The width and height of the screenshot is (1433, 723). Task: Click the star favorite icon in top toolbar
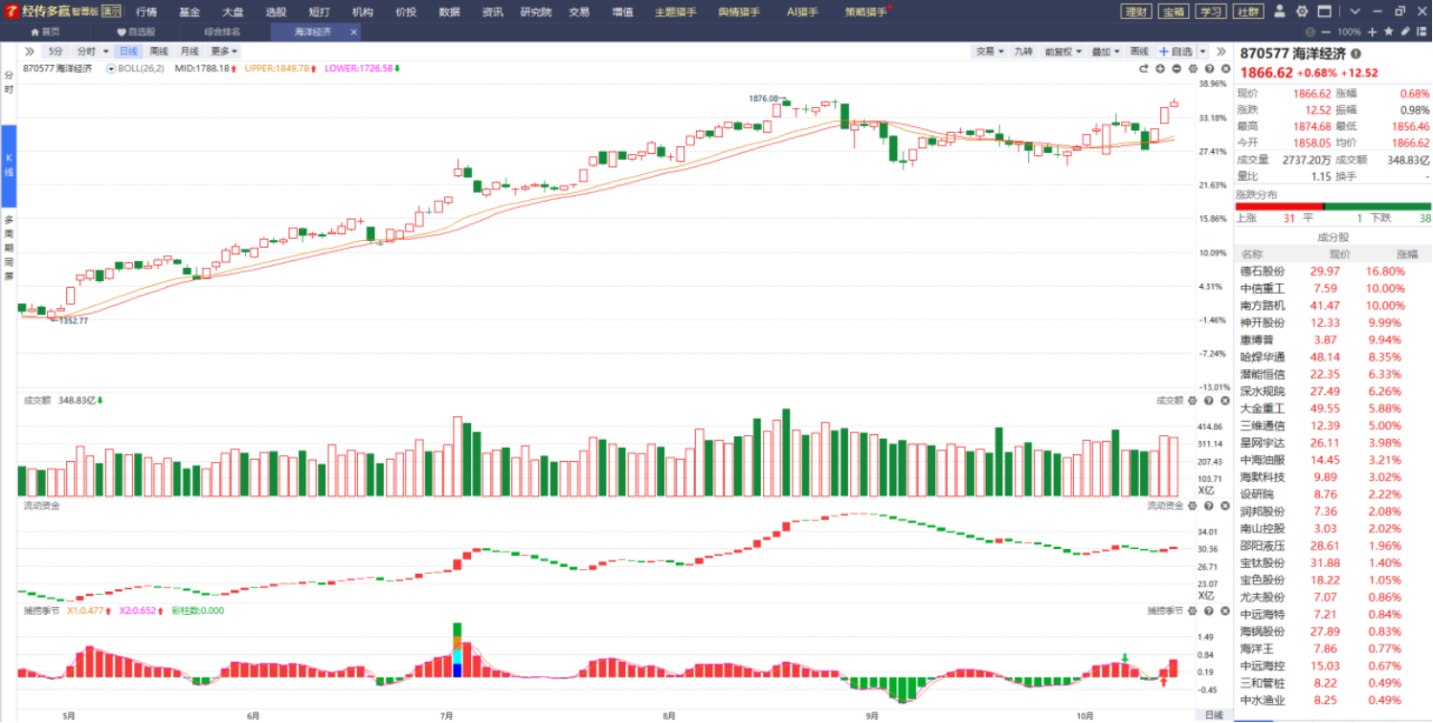(1389, 32)
